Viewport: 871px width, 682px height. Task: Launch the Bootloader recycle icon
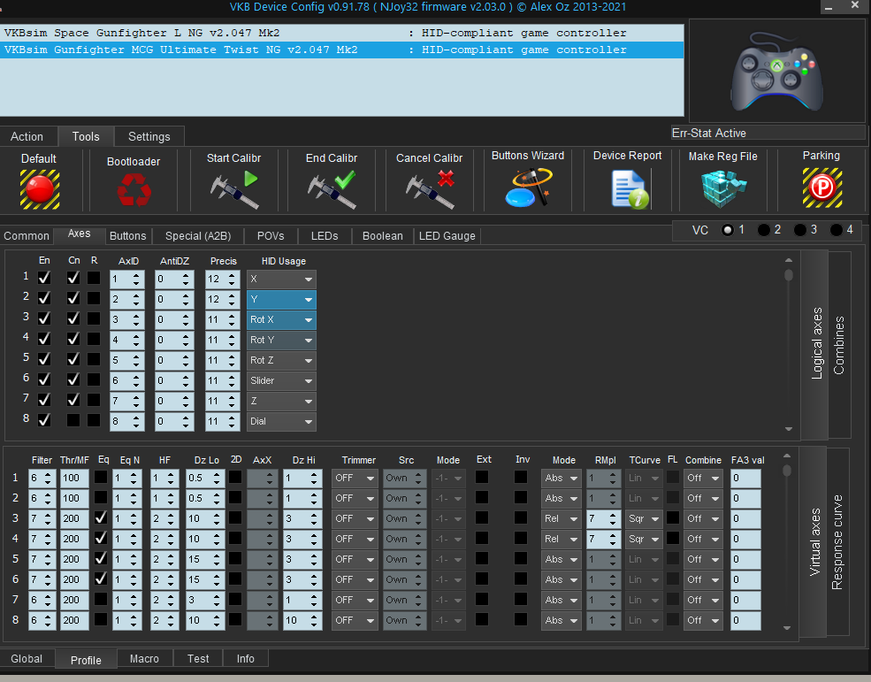(134, 189)
